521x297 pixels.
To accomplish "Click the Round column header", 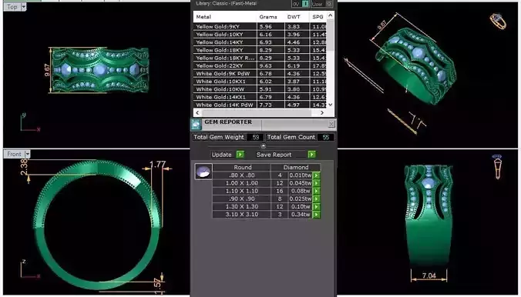I will [242, 167].
